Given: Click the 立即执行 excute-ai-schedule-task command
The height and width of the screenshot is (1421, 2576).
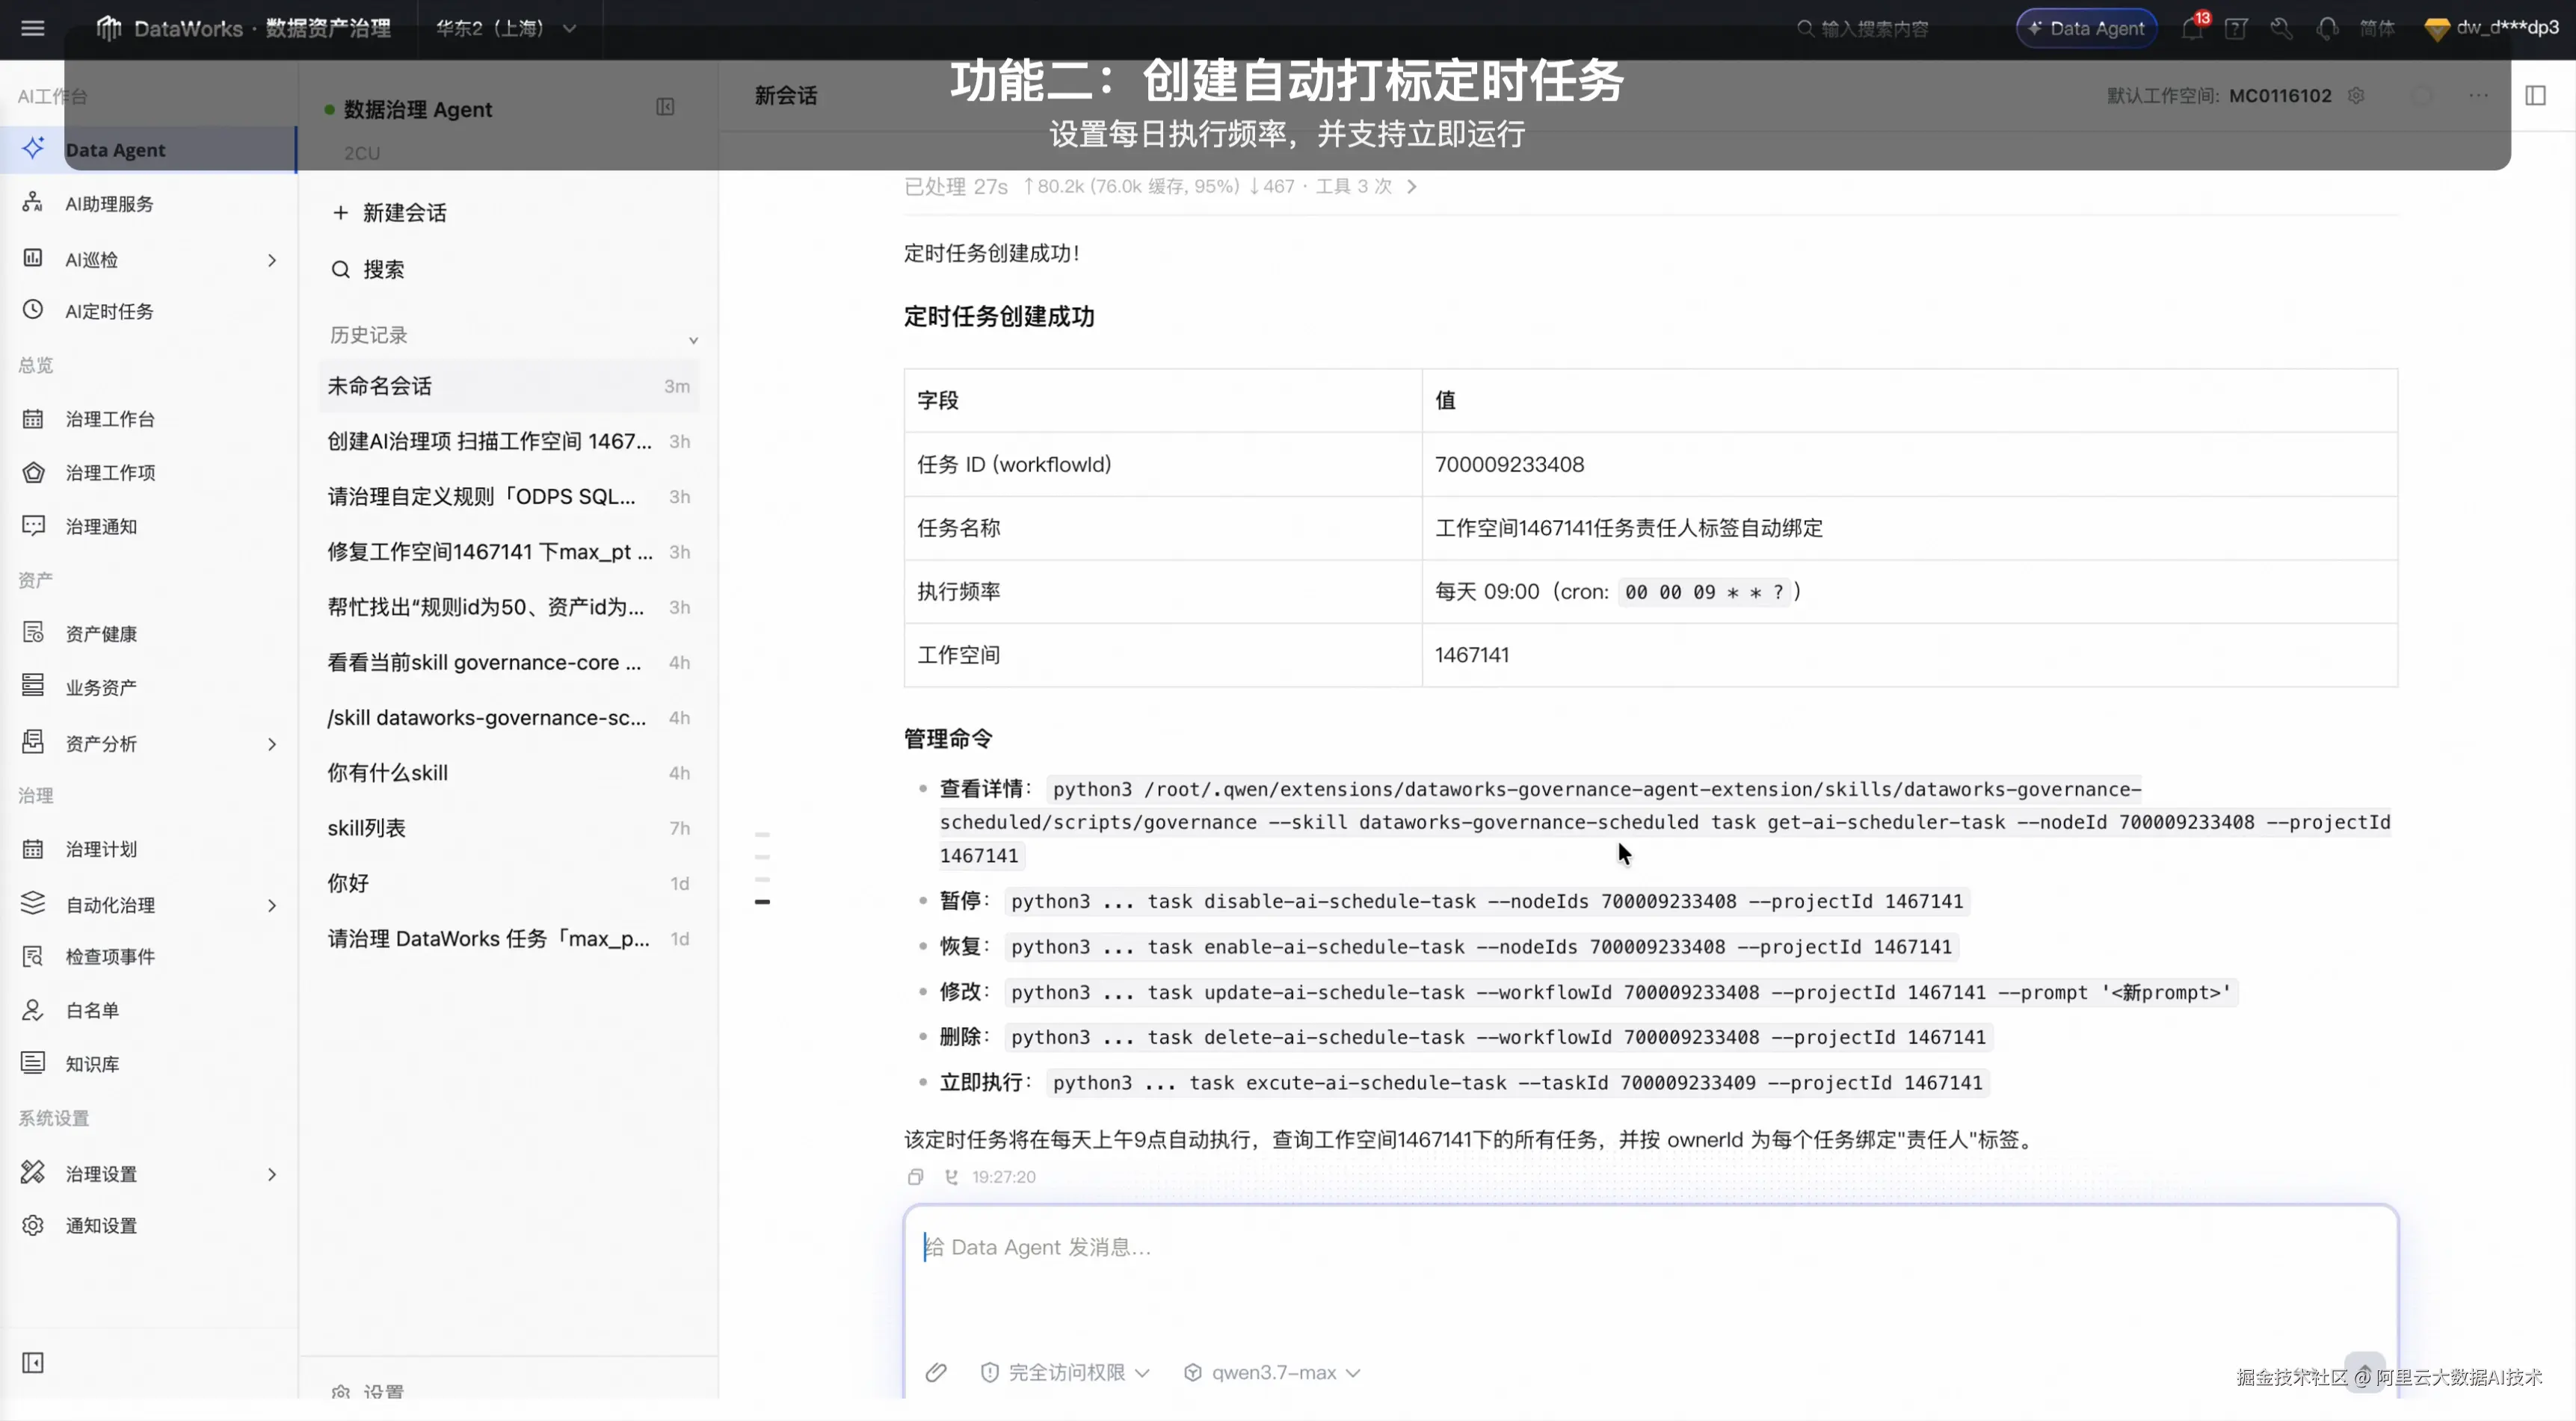Looking at the screenshot, I should tap(1517, 1083).
